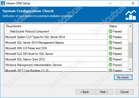Click the requirements list scrollbar thumb
The image size is (139, 98).
point(130,50)
